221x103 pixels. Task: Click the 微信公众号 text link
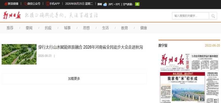(34, 4)
